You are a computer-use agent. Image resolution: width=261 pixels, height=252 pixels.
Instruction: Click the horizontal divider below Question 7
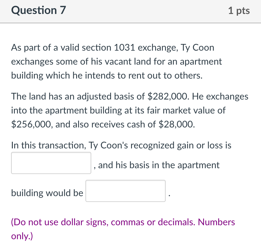click(130, 22)
